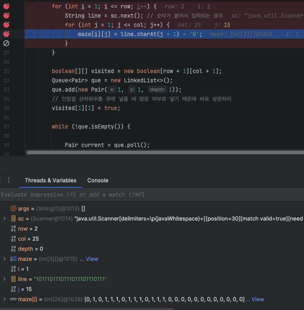Click the 'y:' parameter hint in Pair call
Viewport: 304px width, 310px height.
click(x=132, y=89)
